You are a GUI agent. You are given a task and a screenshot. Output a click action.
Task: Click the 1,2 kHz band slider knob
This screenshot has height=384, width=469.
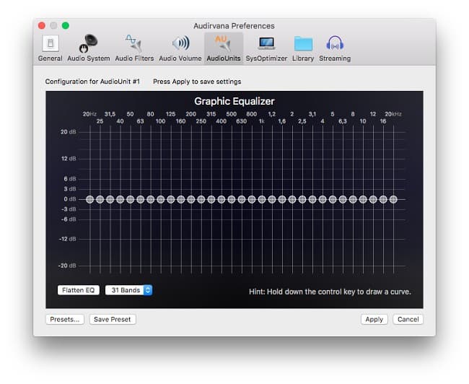272,199
